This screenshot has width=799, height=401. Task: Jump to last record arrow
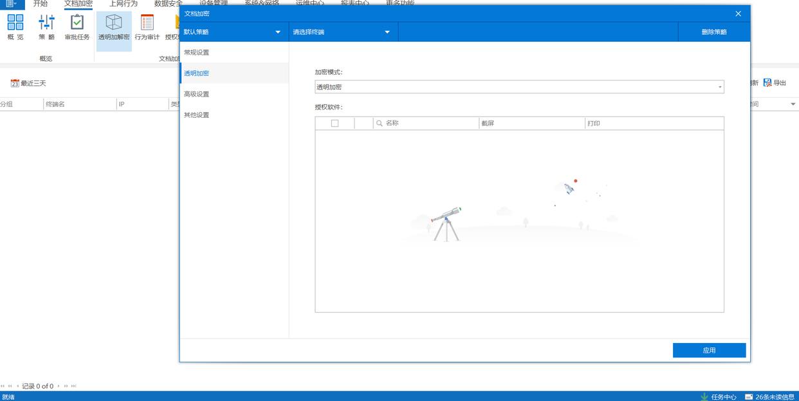pyautogui.click(x=74, y=386)
